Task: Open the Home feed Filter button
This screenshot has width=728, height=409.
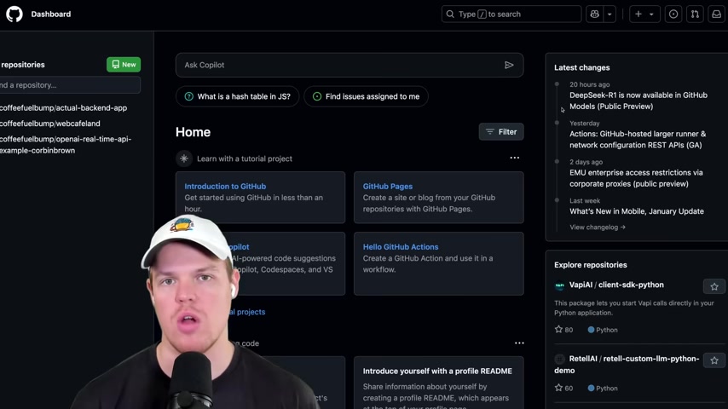Action: (501, 132)
